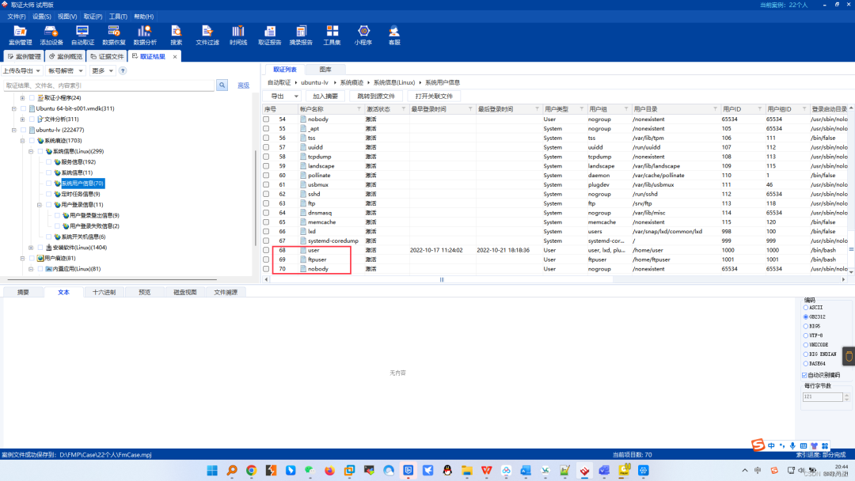
Task: Open WeChat from the taskbar
Action: click(x=310, y=471)
